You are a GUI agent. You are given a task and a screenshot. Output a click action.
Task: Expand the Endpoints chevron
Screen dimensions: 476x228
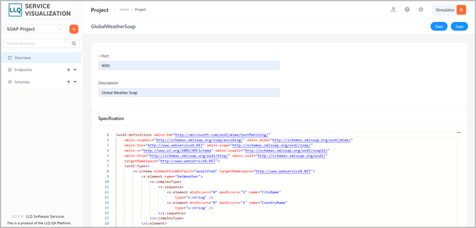[x=75, y=70]
